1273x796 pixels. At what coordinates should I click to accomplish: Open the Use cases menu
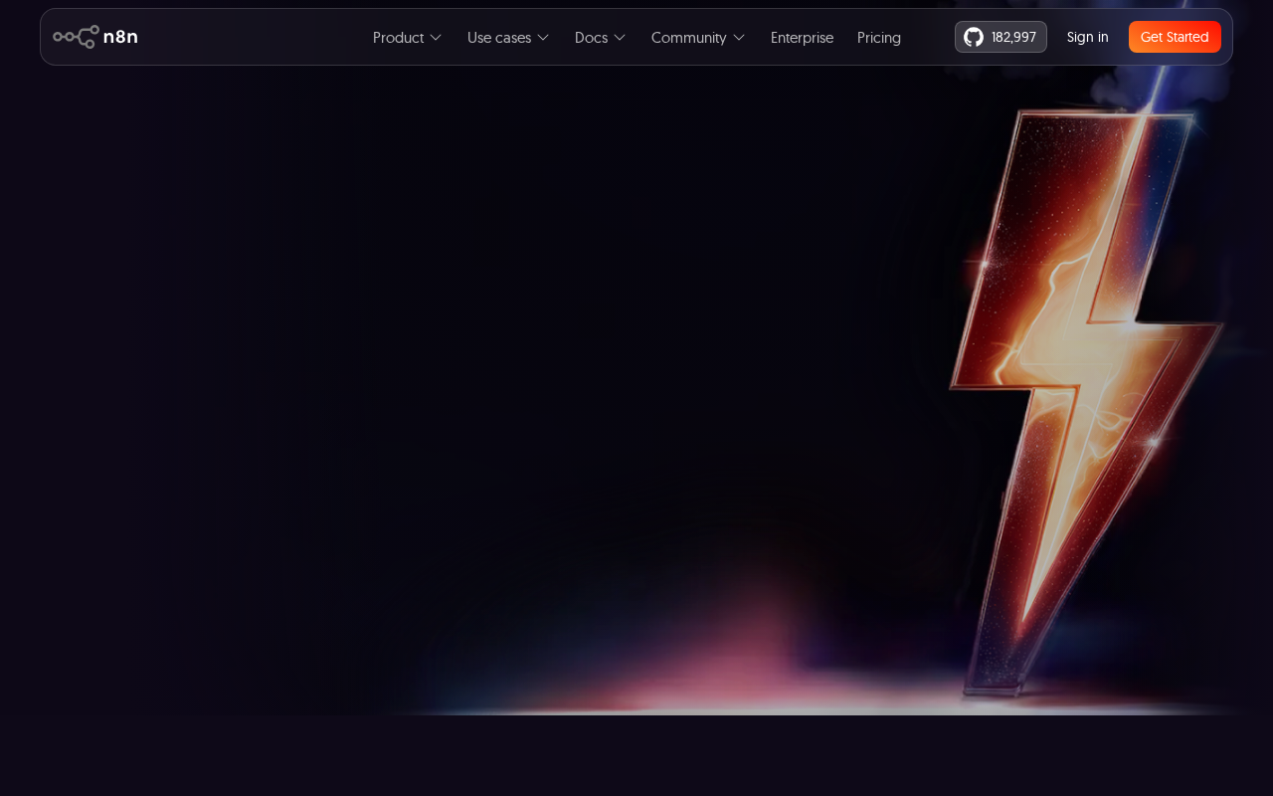[498, 37]
